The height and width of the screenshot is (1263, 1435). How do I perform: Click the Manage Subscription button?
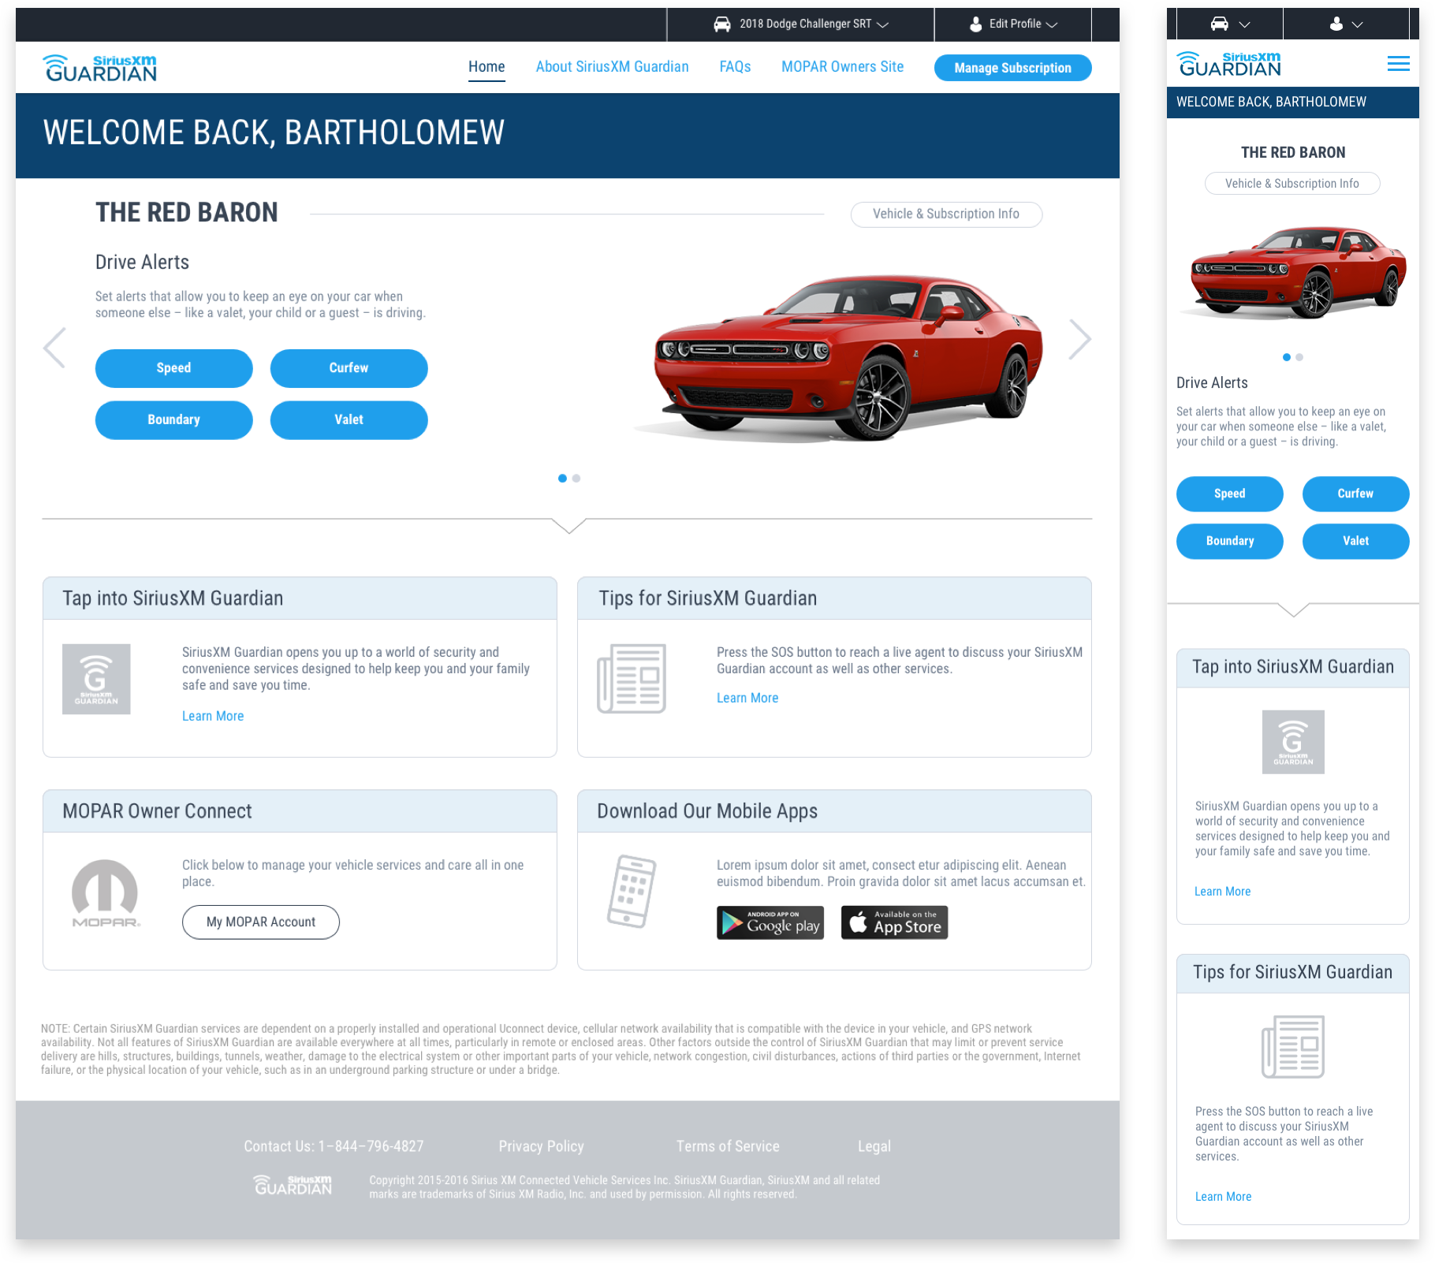point(1012,68)
